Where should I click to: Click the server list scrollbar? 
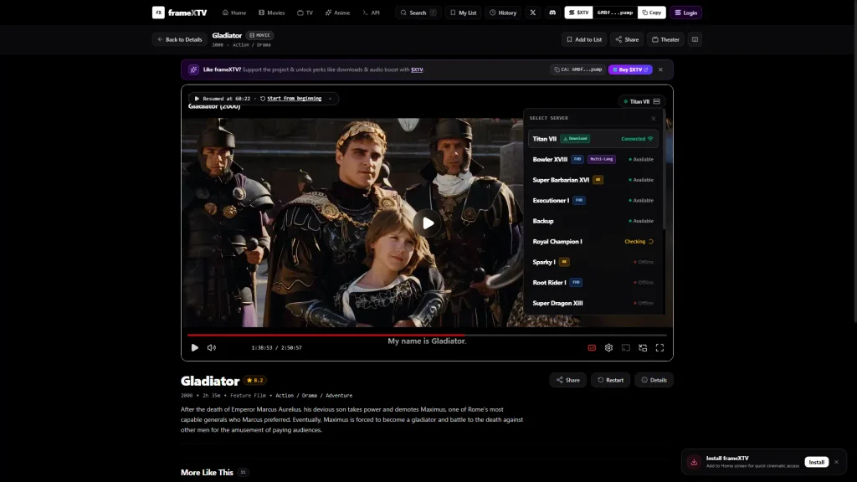tap(664, 169)
